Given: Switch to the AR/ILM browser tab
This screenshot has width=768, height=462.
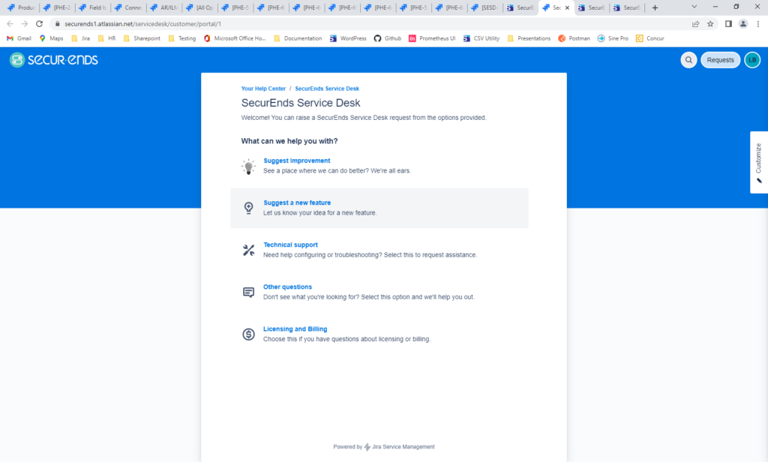Looking at the screenshot, I should click(x=164, y=7).
